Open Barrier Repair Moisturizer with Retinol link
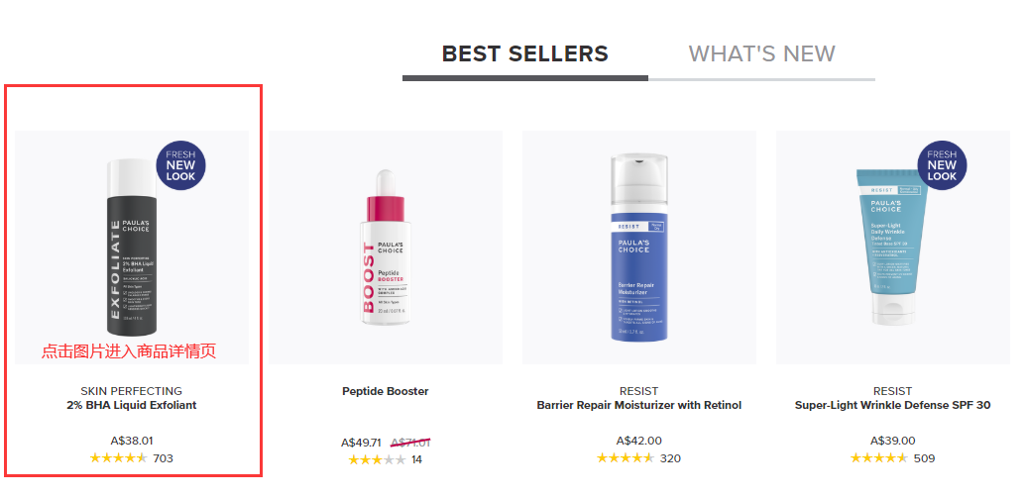The image size is (1026, 498). (638, 405)
